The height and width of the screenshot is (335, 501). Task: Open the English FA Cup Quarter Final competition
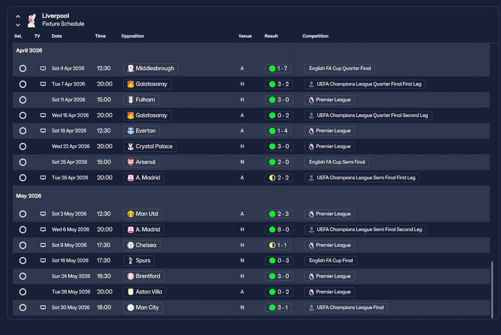(x=340, y=68)
